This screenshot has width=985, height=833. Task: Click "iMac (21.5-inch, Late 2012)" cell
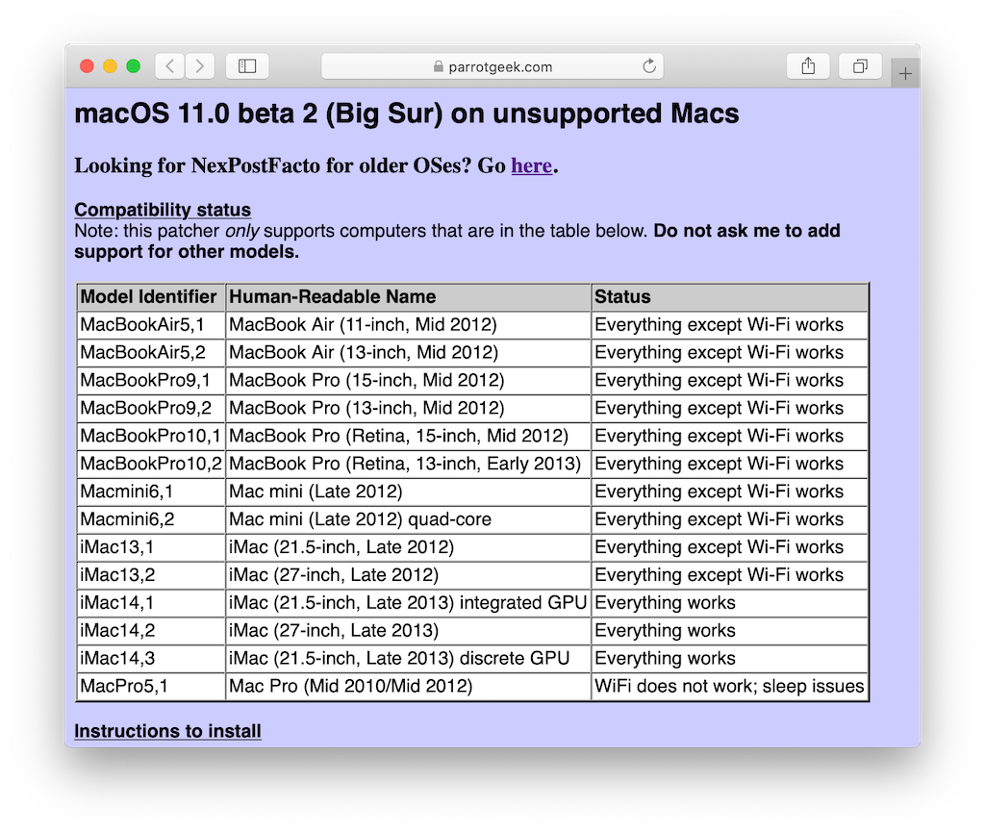tap(408, 546)
